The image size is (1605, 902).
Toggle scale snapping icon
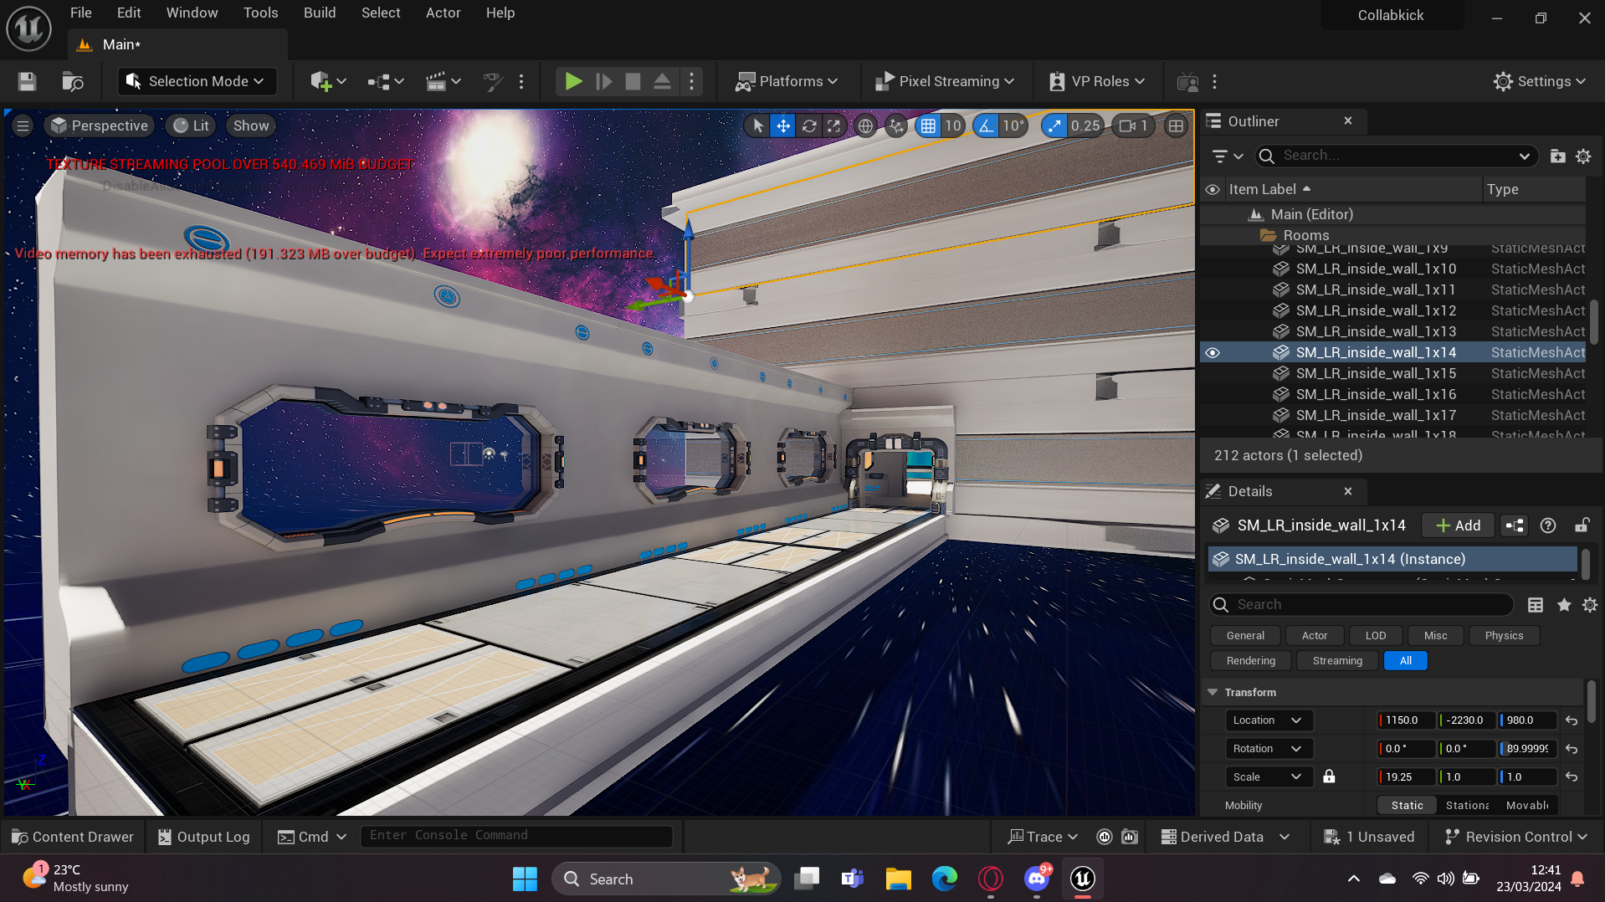click(x=1054, y=126)
